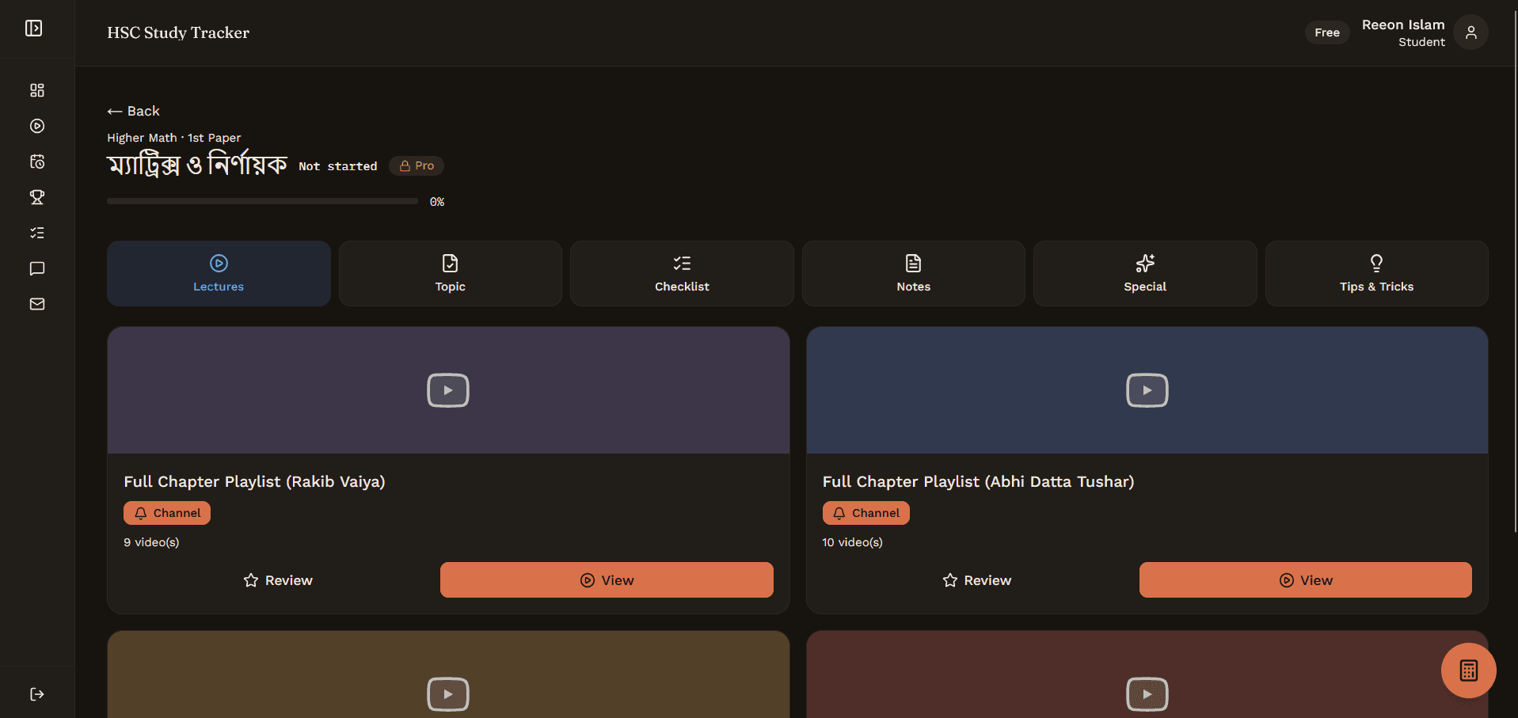
Task: Click the "9 video(s)" count text
Action: click(151, 542)
